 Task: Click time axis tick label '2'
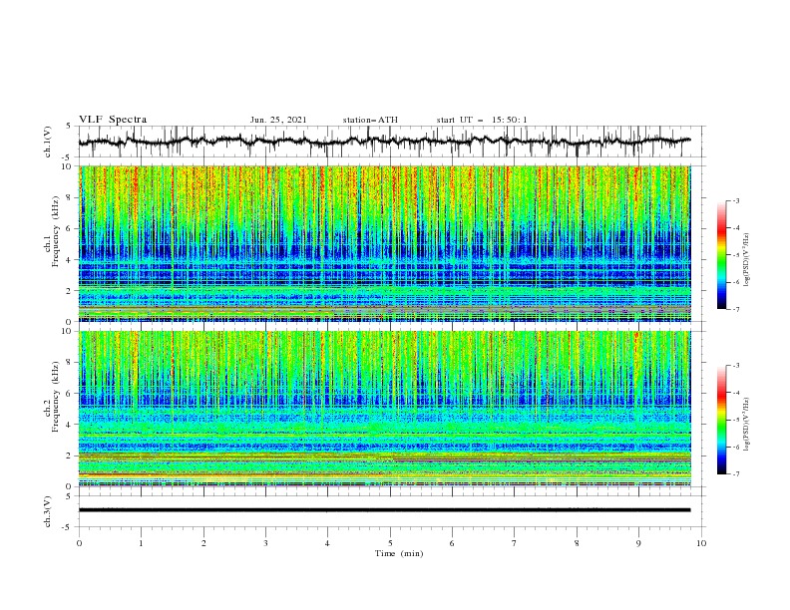tap(203, 543)
